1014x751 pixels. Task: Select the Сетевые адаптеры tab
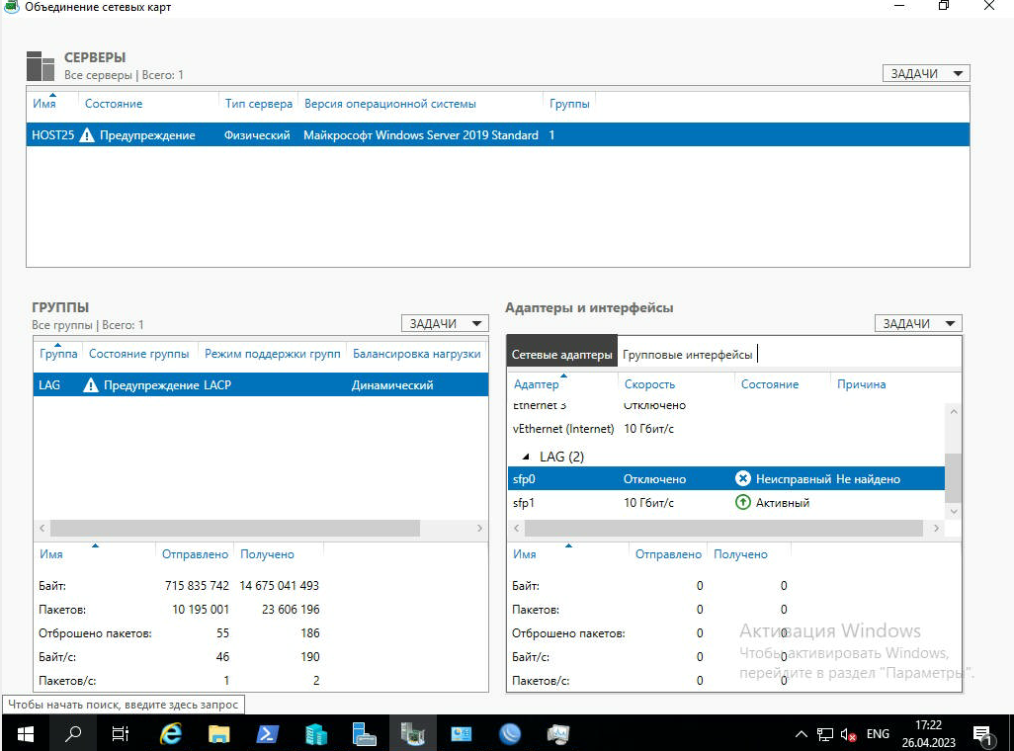(x=561, y=355)
